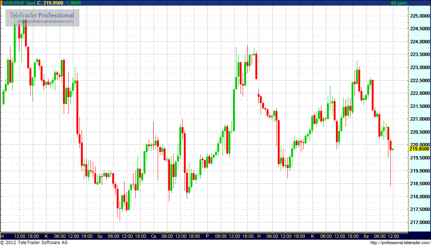This screenshot has width=431, height=246.
Task: Click the 223,5000 price axis label
Action: [420, 55]
